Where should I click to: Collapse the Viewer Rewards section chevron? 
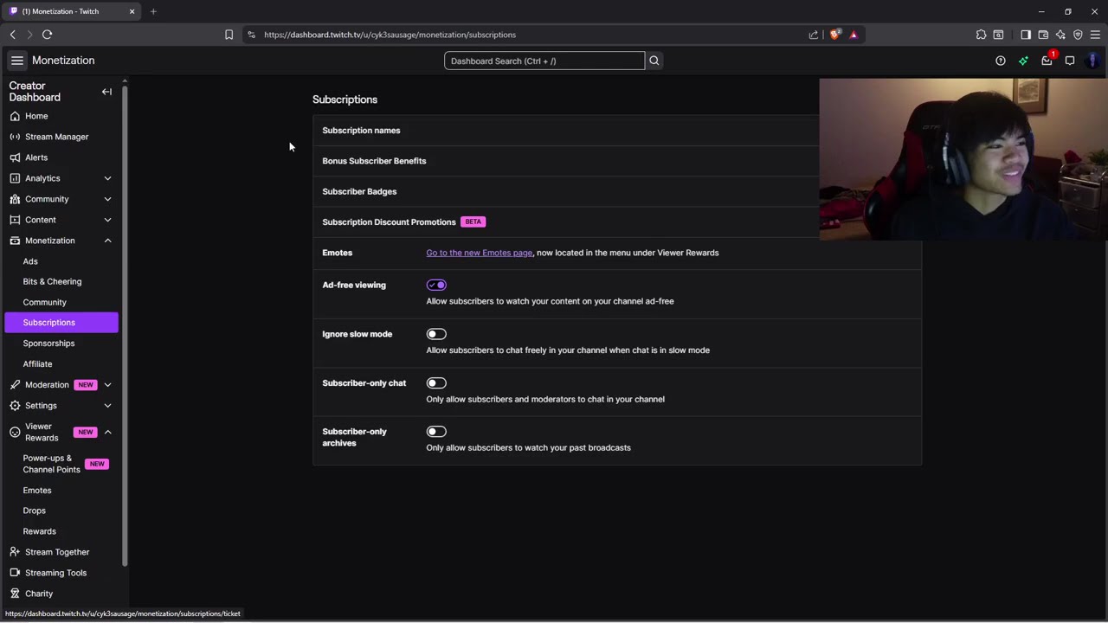[107, 432]
